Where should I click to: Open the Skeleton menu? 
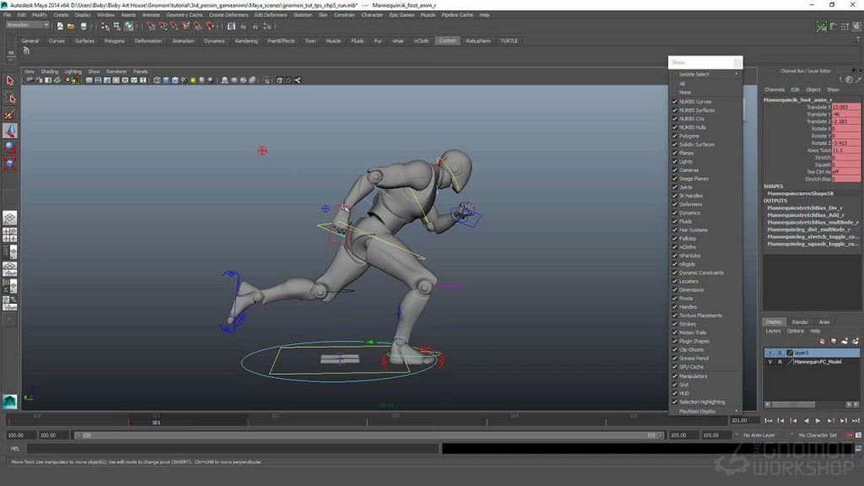(x=302, y=14)
